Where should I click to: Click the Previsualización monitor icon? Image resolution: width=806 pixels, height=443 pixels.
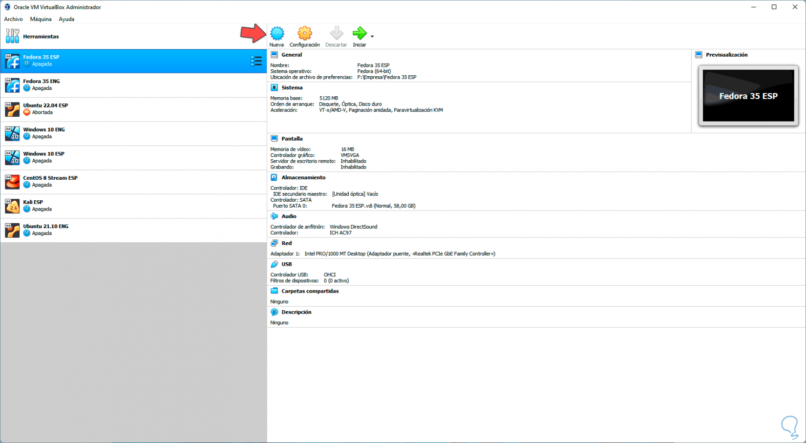tap(699, 55)
